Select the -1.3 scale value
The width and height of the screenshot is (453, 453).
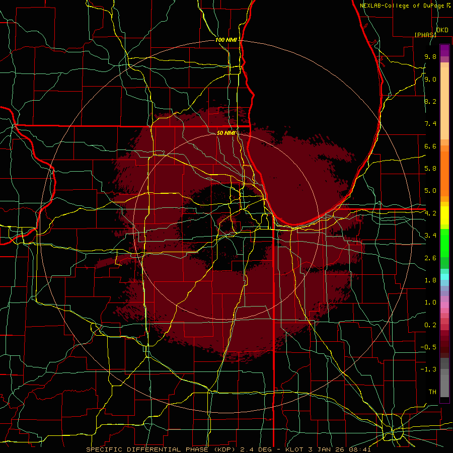click(428, 369)
